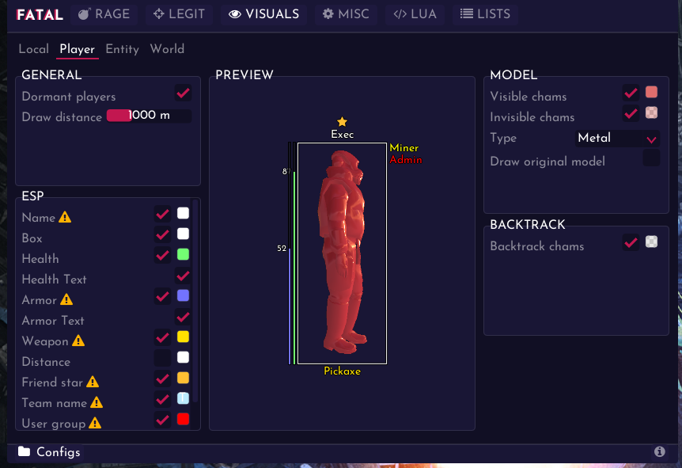This screenshot has width=682, height=468.
Task: Open the green Health color swatch
Action: pyautogui.click(x=183, y=254)
